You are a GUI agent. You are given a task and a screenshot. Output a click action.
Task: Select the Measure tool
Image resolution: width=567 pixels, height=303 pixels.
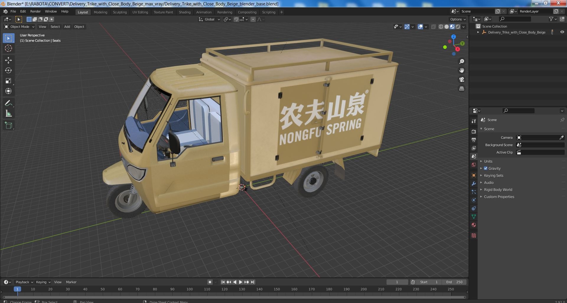(x=8, y=113)
